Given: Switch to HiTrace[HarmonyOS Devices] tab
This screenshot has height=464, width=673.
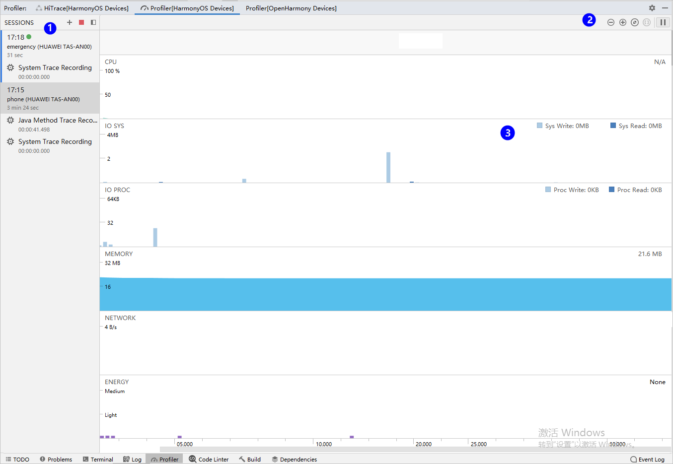Looking at the screenshot, I should pos(82,8).
